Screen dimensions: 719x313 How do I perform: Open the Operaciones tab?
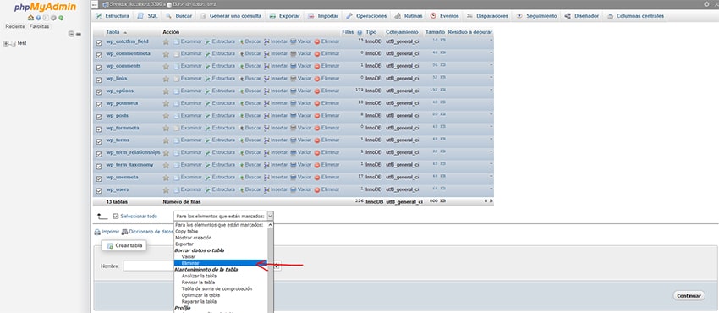click(366, 16)
